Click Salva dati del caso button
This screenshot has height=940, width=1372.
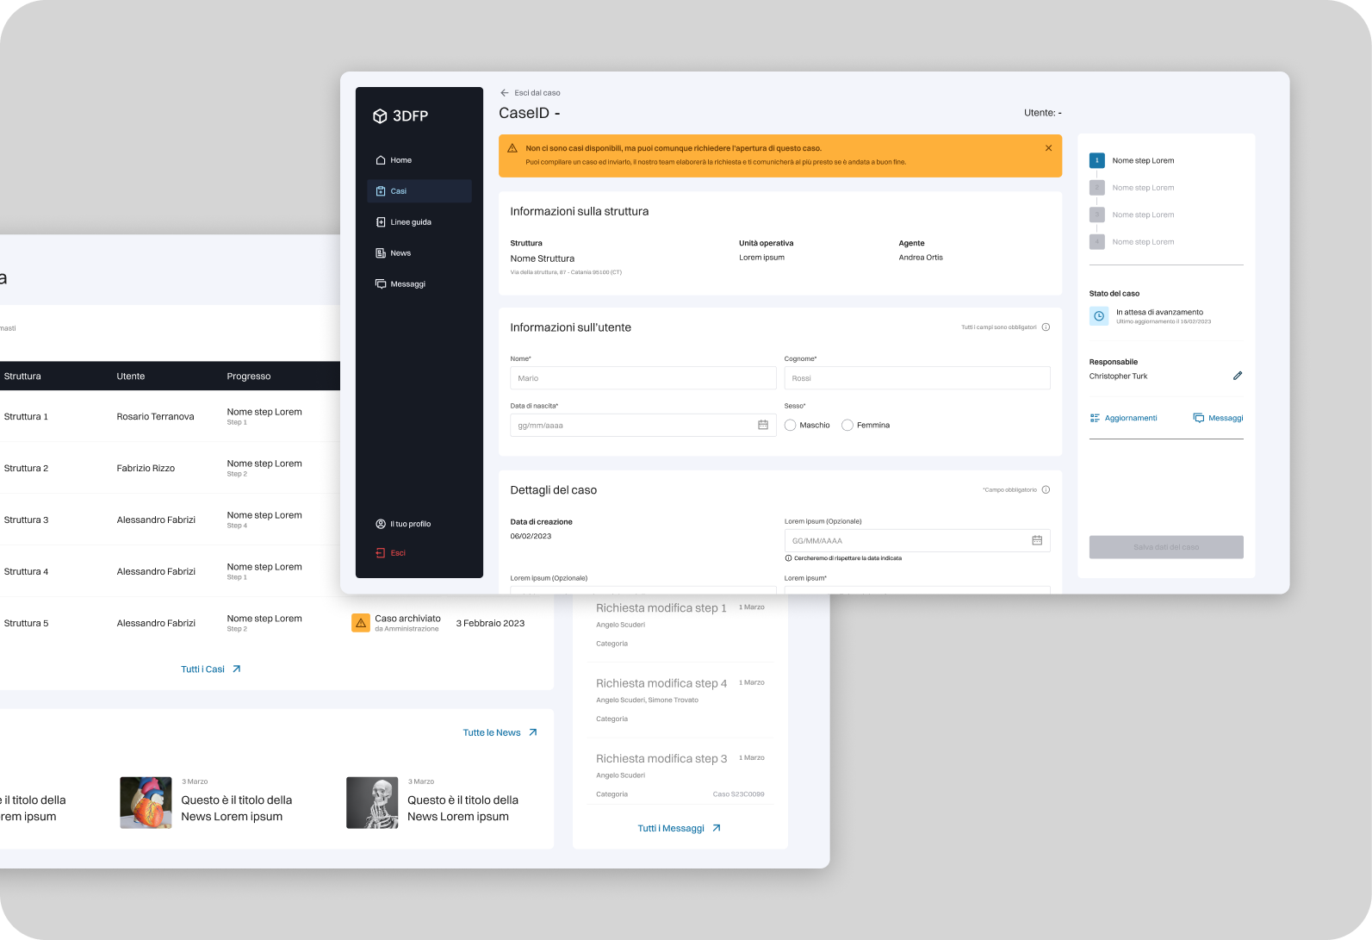tap(1166, 547)
